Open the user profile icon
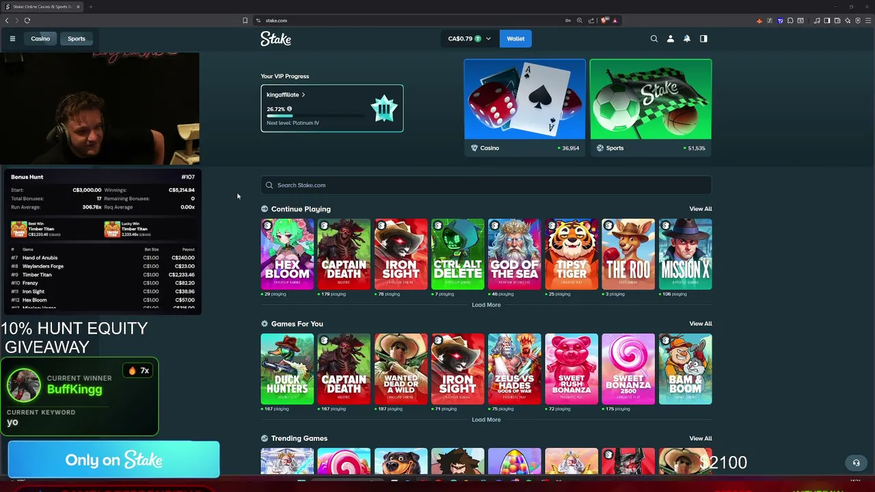The width and height of the screenshot is (875, 492). pyautogui.click(x=671, y=39)
